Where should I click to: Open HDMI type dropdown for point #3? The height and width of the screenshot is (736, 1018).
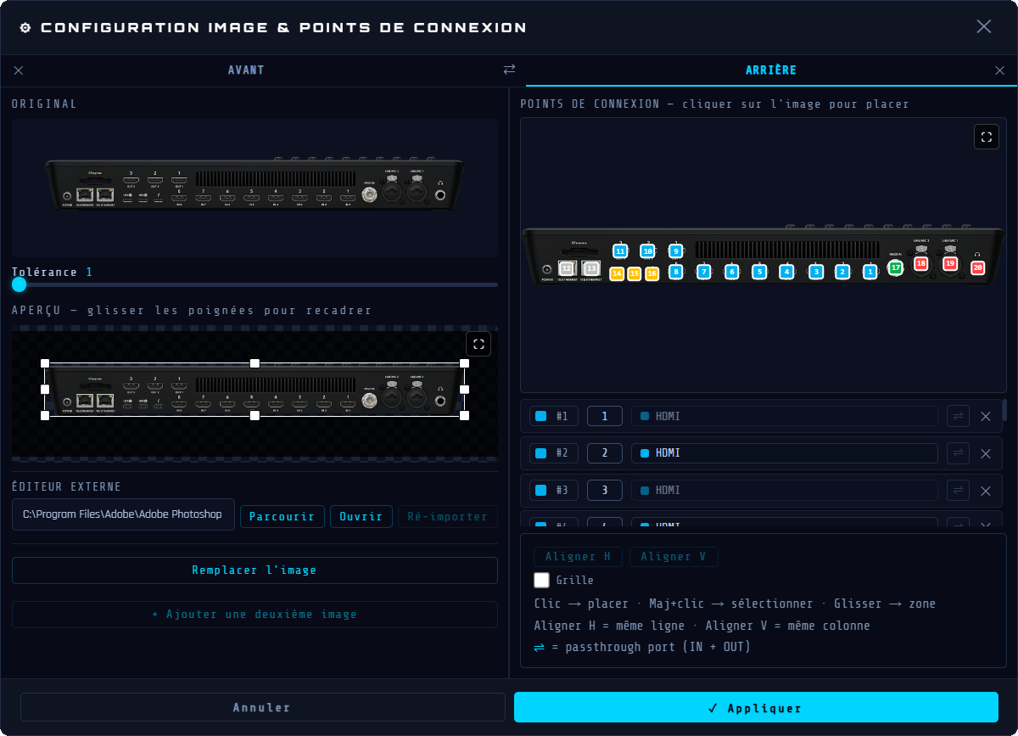click(785, 490)
